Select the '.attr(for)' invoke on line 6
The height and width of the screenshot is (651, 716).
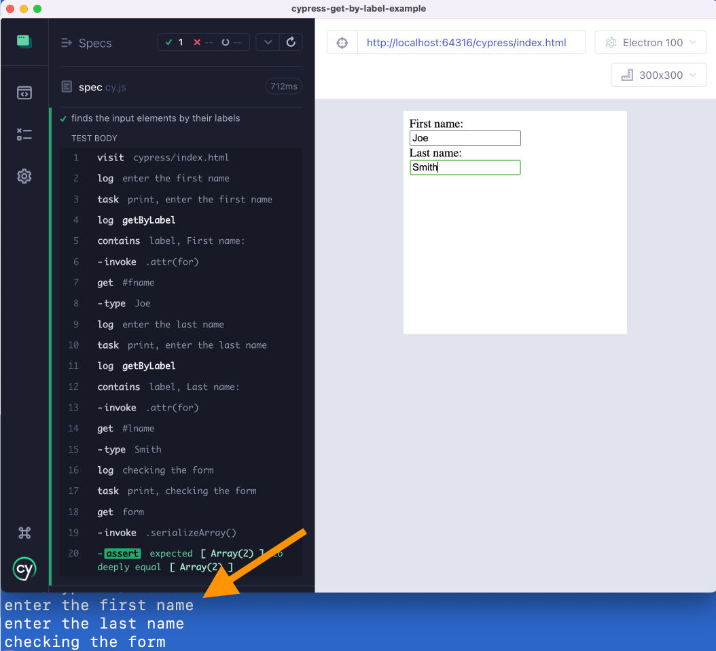coord(181,262)
